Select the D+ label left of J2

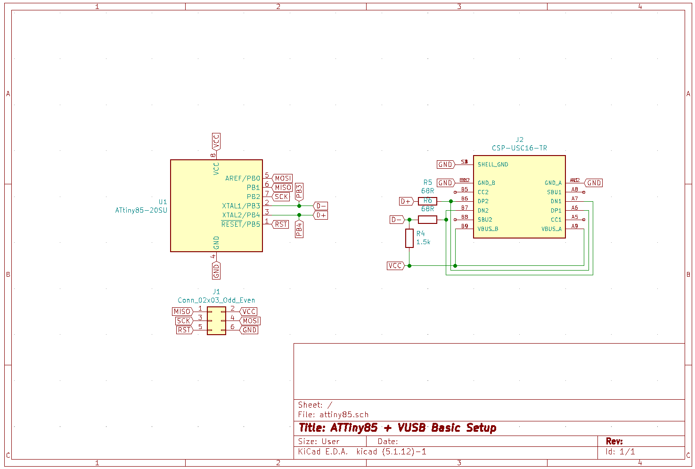pos(406,201)
